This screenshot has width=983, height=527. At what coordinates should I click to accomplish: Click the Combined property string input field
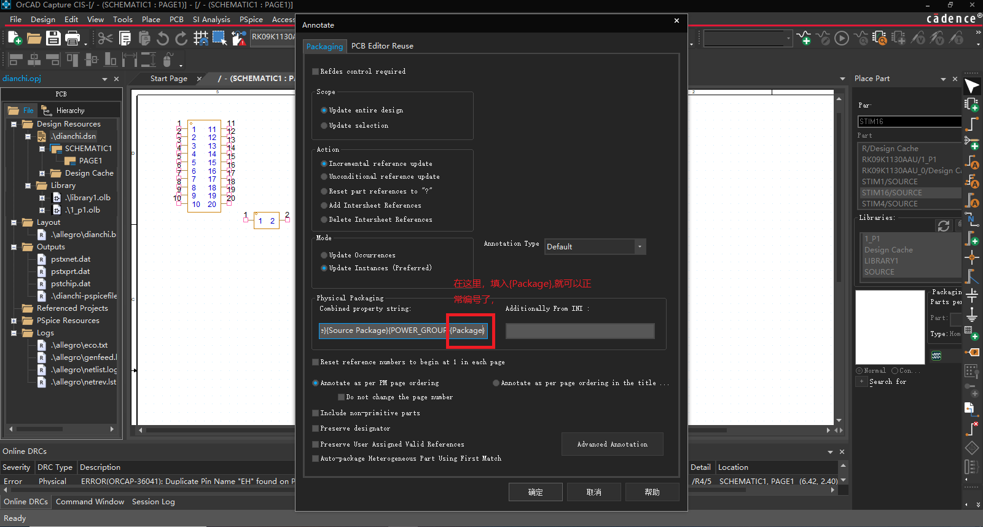click(x=403, y=330)
